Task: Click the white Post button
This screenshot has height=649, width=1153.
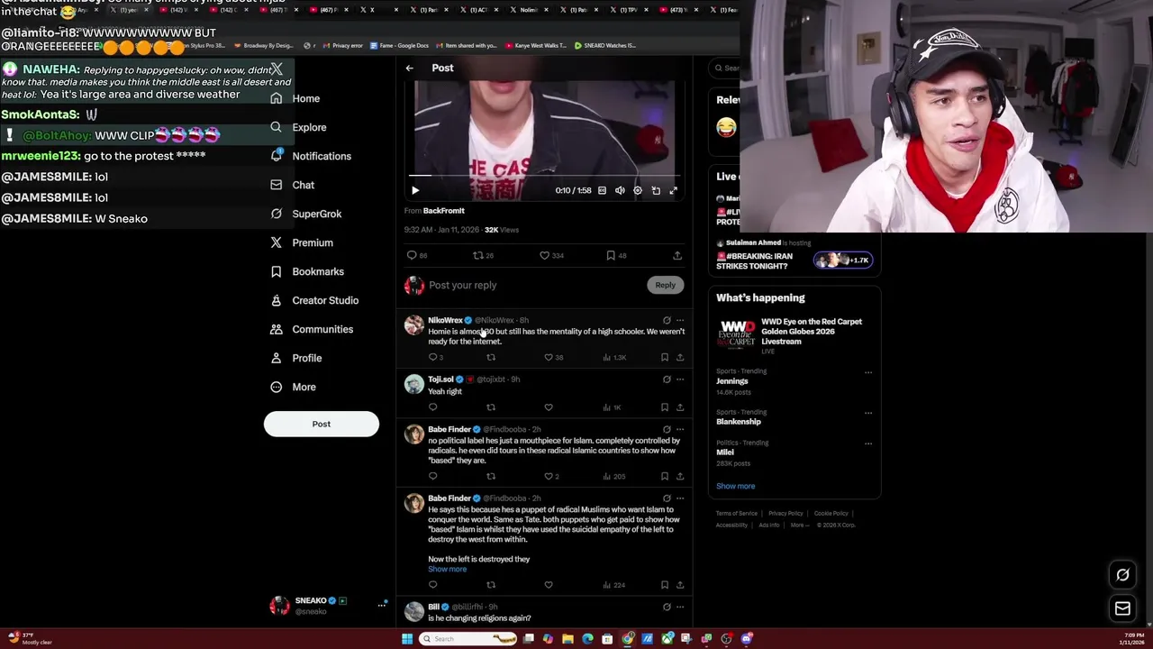Action: (x=322, y=424)
